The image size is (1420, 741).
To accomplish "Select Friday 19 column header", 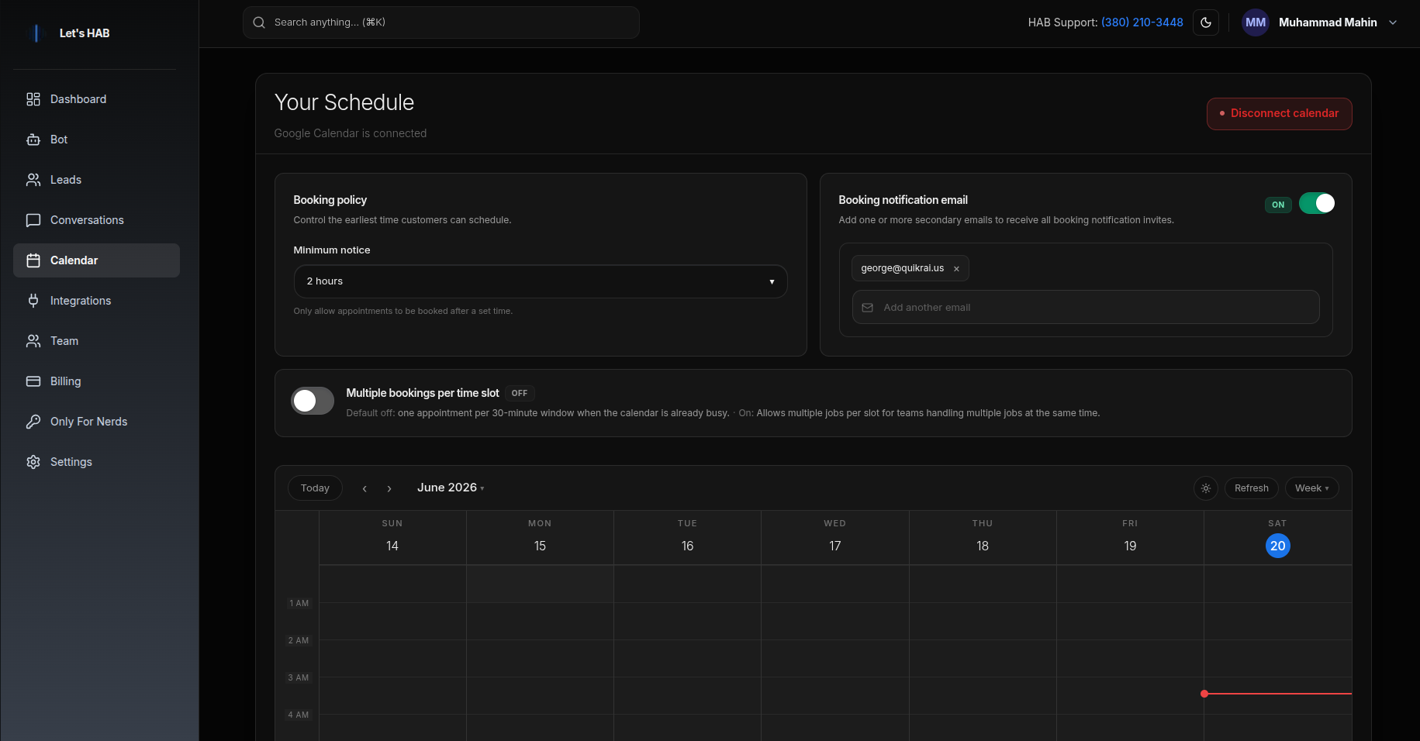I will tap(1130, 537).
